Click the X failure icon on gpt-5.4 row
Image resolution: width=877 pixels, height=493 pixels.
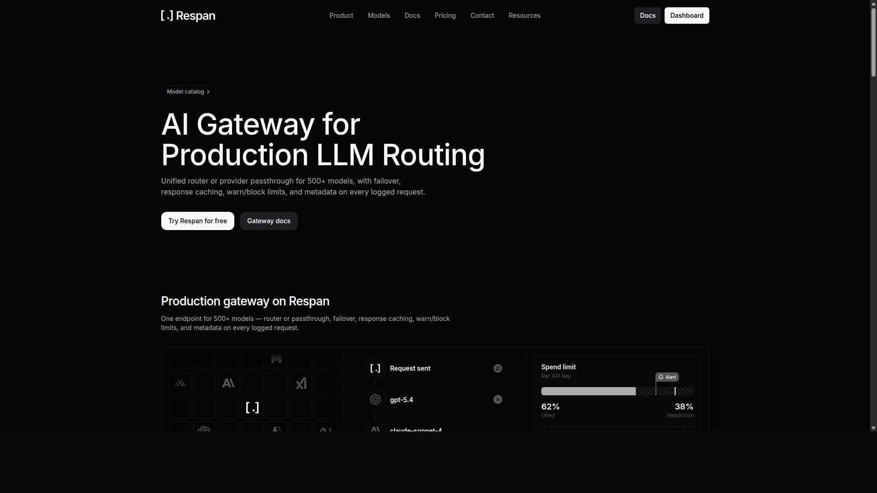(498, 399)
